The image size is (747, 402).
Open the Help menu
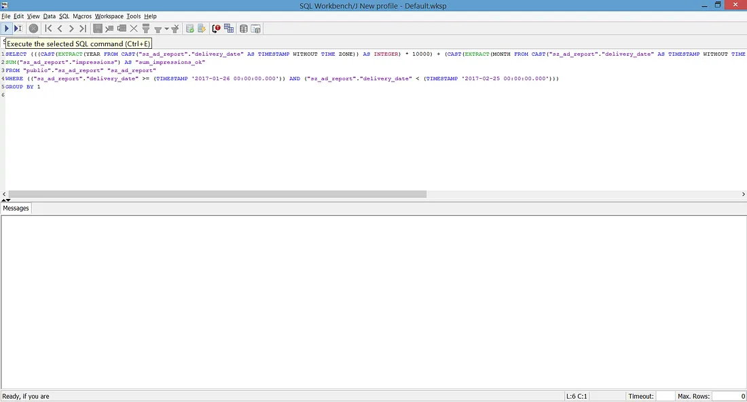pyautogui.click(x=150, y=16)
